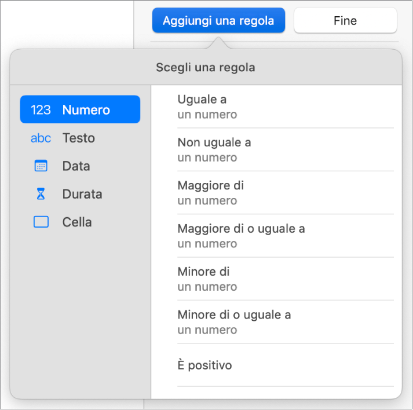
Task: Choose the Uguale a rule
Action: (286, 107)
